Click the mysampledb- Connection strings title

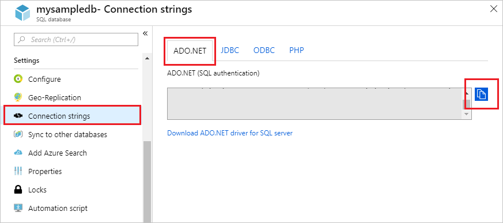pyautogui.click(x=114, y=9)
